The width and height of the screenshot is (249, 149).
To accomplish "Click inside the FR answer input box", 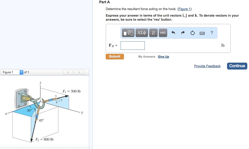I will coord(132,45).
